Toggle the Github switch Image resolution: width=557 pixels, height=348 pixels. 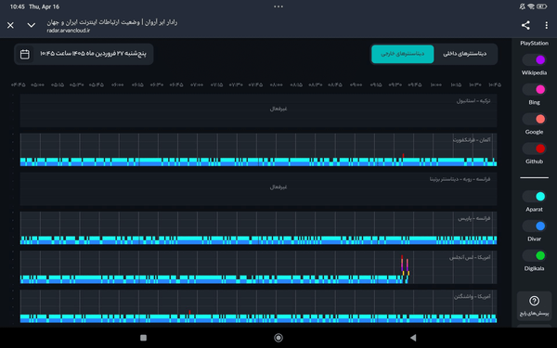click(534, 148)
